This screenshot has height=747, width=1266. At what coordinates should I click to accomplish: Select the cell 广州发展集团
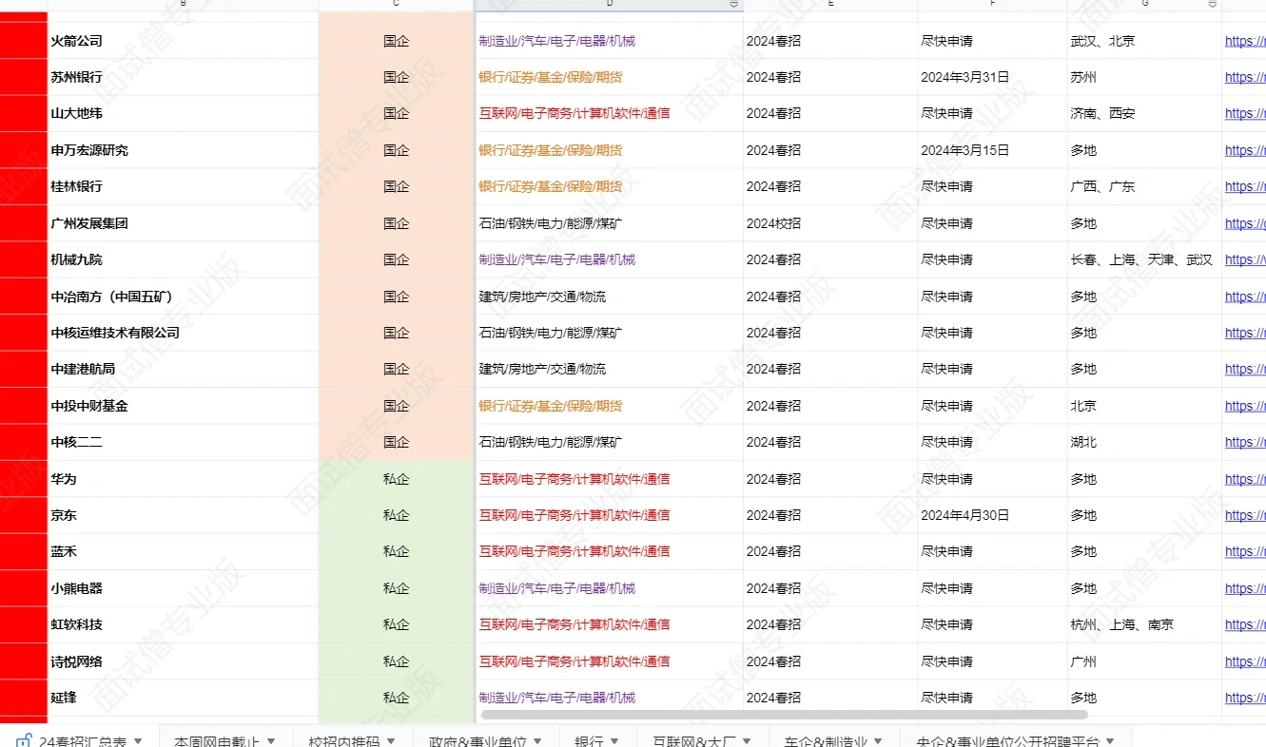(x=183, y=223)
